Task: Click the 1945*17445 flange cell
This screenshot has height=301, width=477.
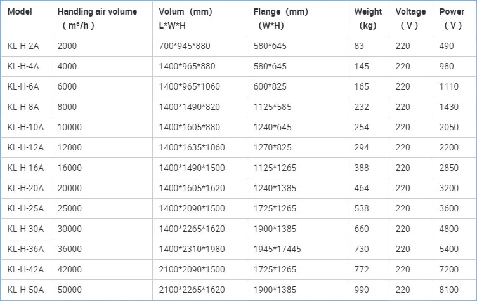Action: click(x=279, y=250)
